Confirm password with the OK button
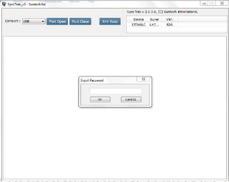This screenshot has width=229, height=182. point(100,99)
